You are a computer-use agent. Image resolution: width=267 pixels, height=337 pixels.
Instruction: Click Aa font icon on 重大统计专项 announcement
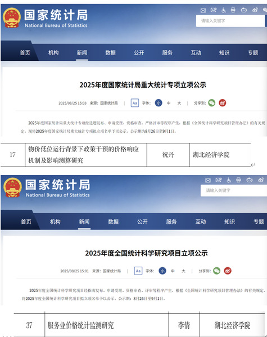135,103
